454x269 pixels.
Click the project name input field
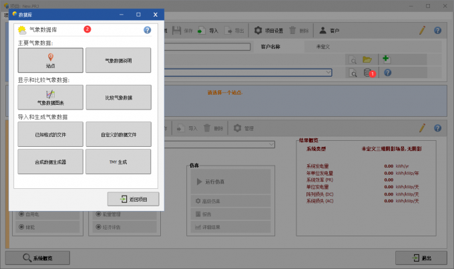(x=208, y=47)
